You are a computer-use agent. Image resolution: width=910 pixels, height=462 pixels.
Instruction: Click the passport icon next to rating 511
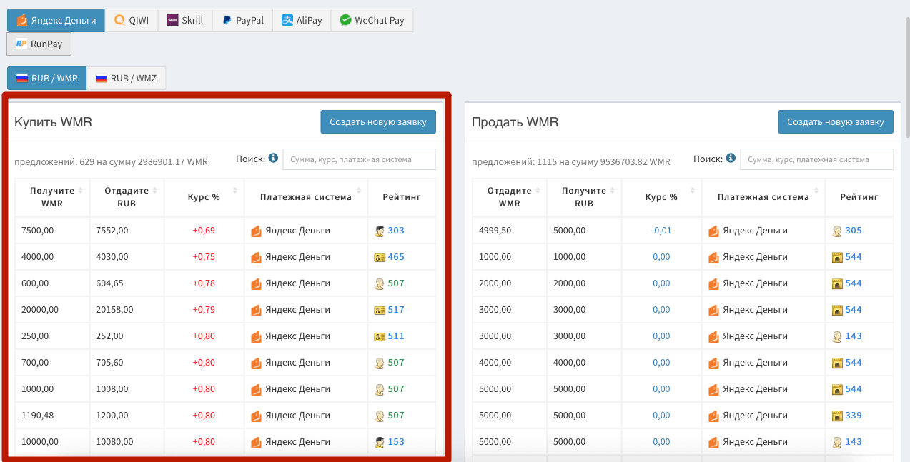tap(380, 336)
